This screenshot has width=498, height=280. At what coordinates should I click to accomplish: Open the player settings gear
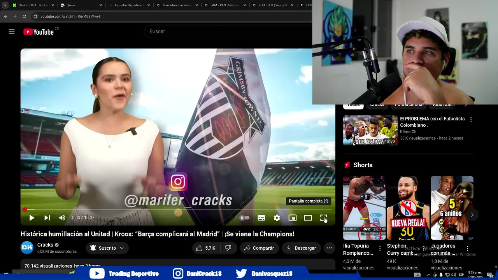coord(277,218)
